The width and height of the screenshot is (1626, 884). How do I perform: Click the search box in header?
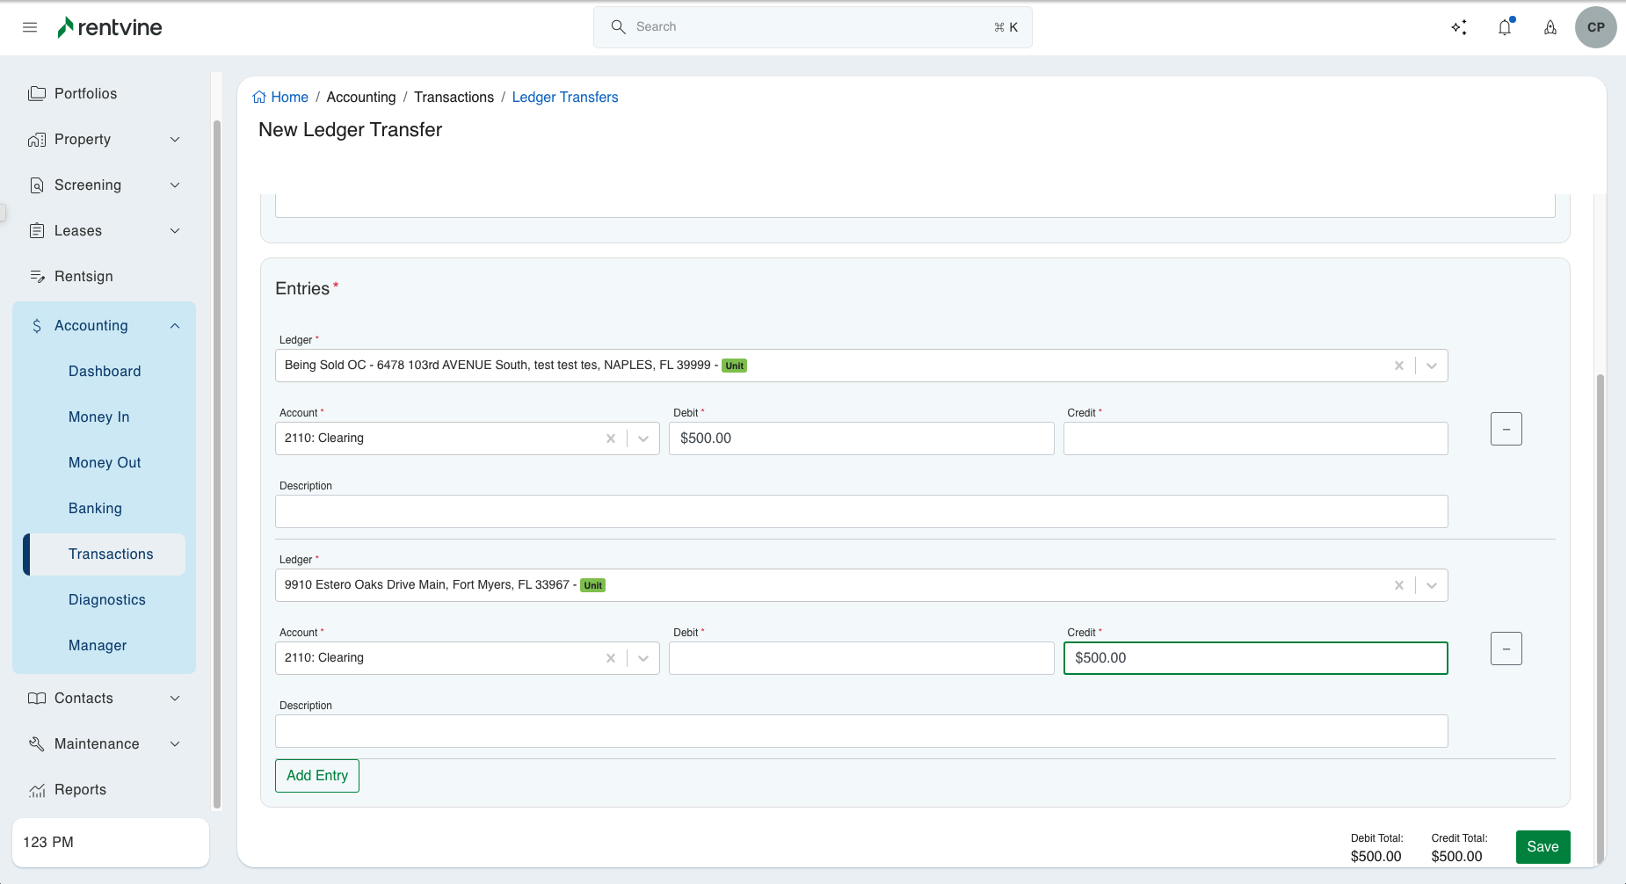[x=812, y=27]
